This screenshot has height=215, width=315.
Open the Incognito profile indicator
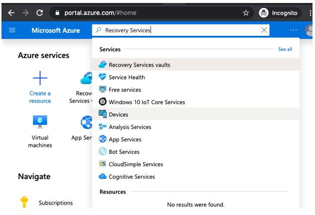tap(278, 13)
